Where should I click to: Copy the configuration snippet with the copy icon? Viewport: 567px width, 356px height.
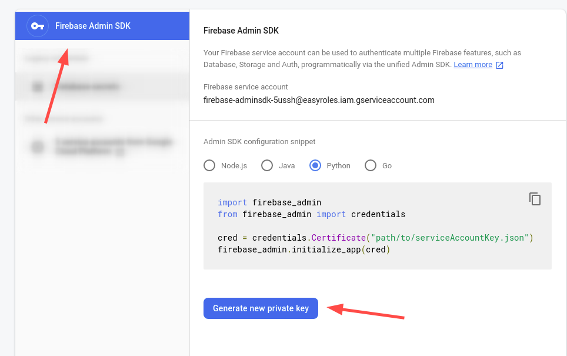pos(535,199)
